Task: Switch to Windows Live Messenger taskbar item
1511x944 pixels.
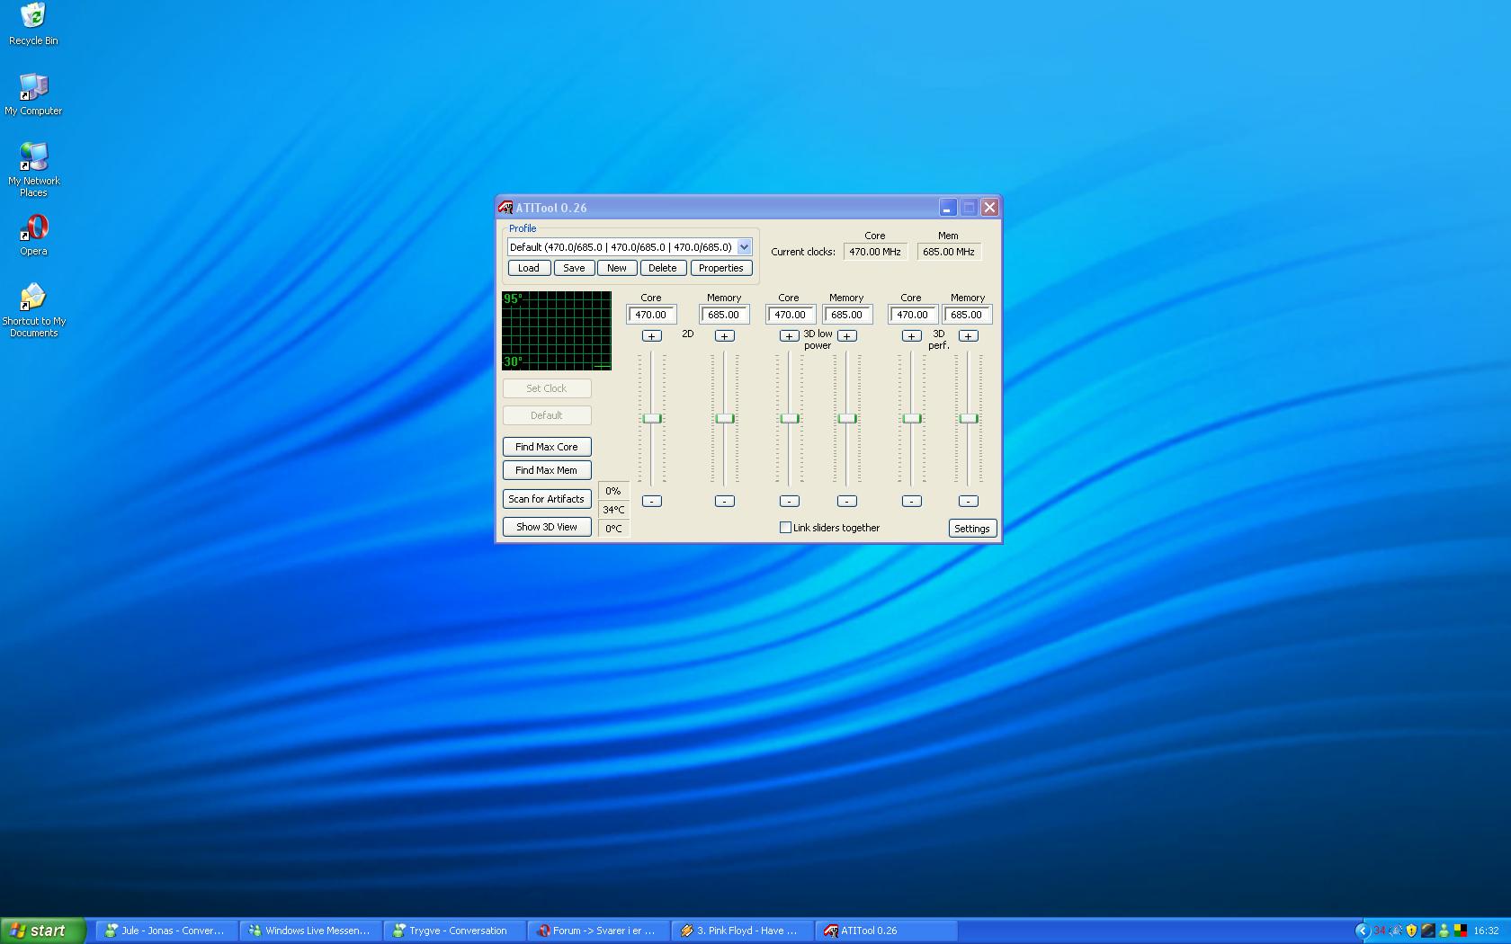Action: pos(310,931)
